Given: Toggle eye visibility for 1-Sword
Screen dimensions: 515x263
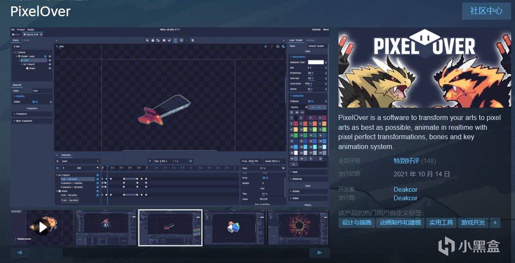Looking at the screenshot, I should click(50, 64).
